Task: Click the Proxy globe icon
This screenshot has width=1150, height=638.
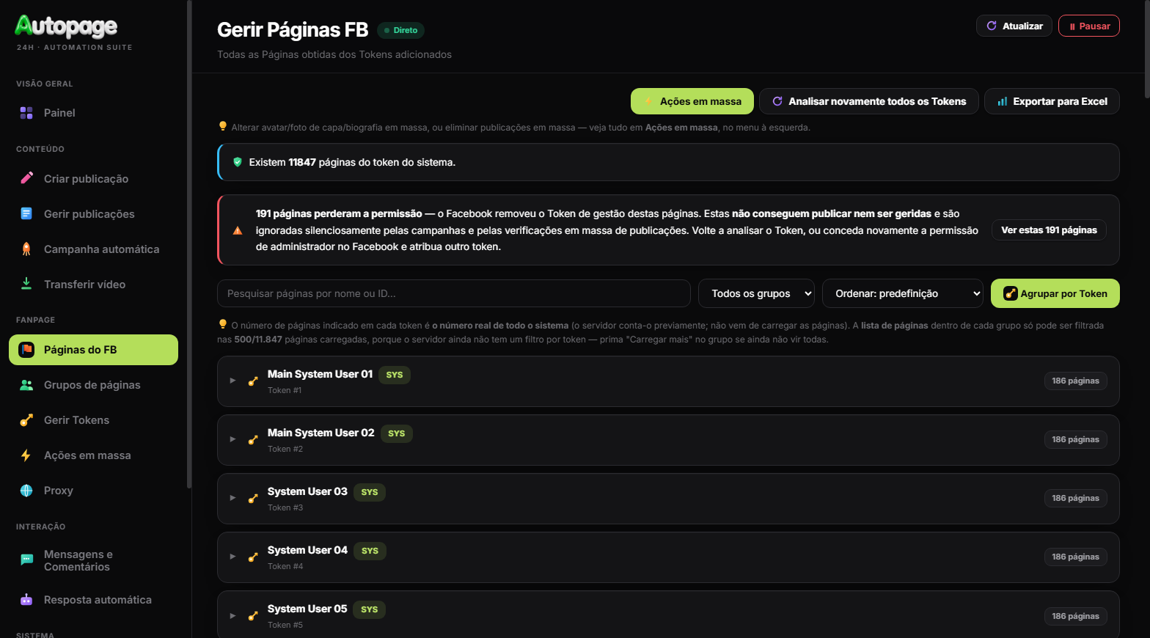Action: pos(26,491)
